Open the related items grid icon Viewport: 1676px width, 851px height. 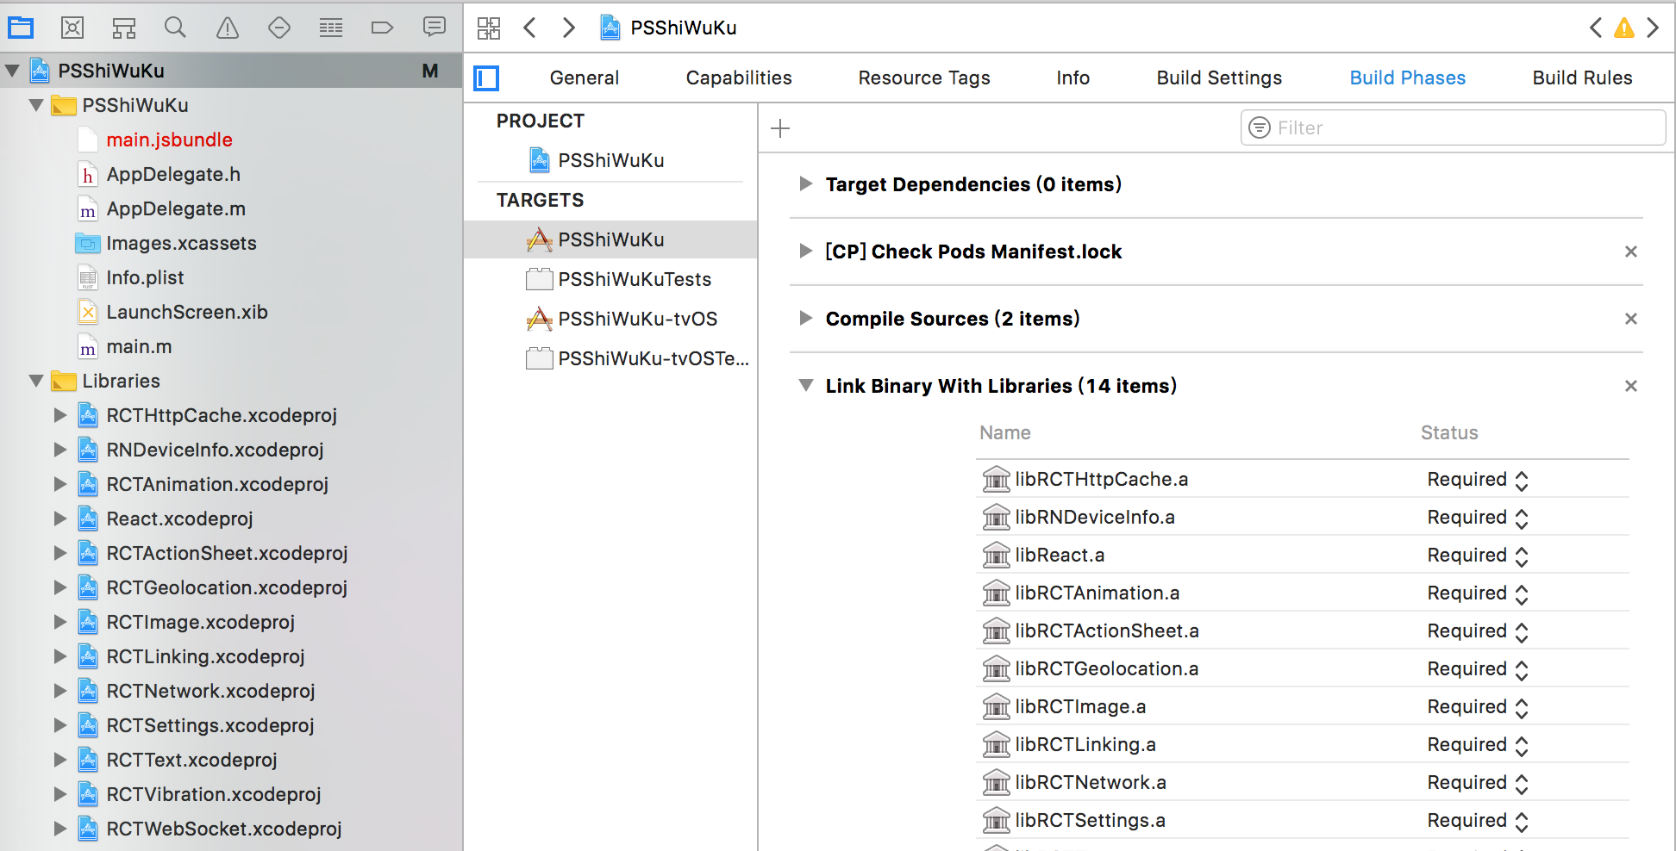pos(489,28)
